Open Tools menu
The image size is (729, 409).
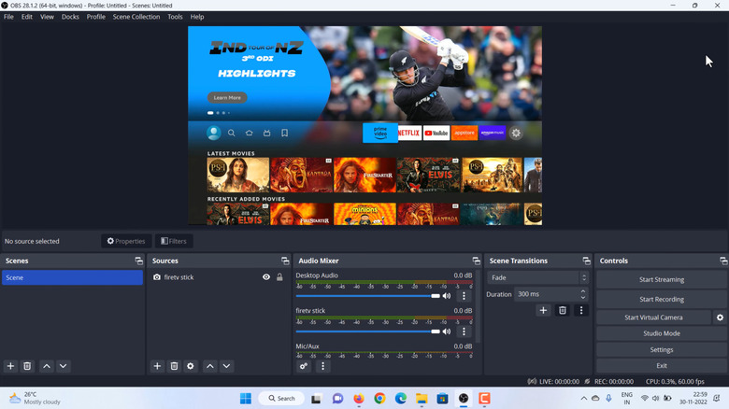tap(175, 17)
